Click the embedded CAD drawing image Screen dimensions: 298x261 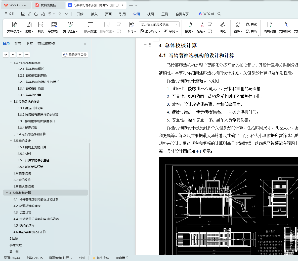point(228,206)
